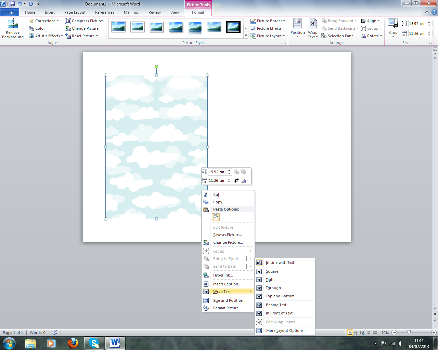This screenshot has width=438, height=350.
Task: Click Wrap Text in Arrange group
Action: click(312, 28)
